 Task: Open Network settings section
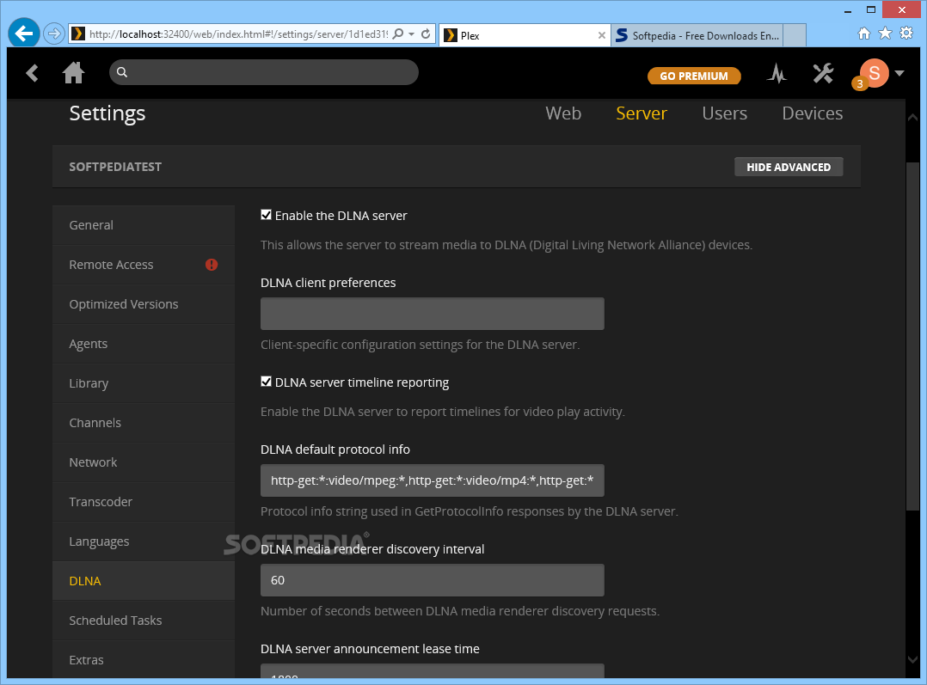tap(144, 462)
